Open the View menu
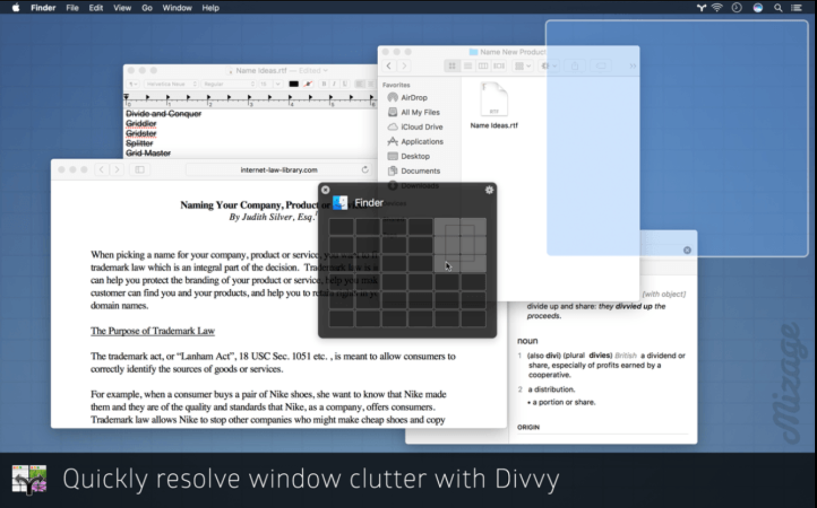The height and width of the screenshot is (508, 817). coord(122,7)
